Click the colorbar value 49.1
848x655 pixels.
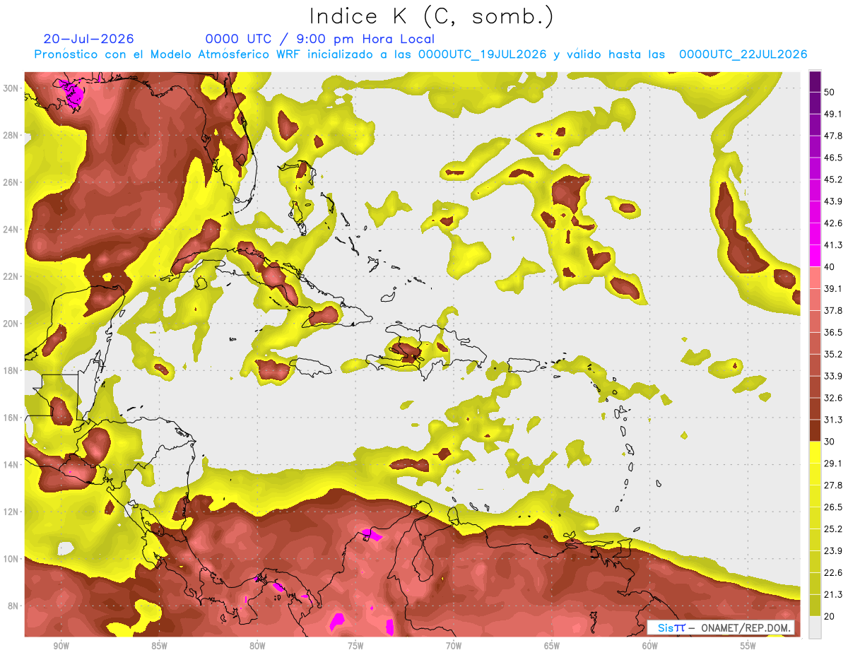tap(834, 114)
